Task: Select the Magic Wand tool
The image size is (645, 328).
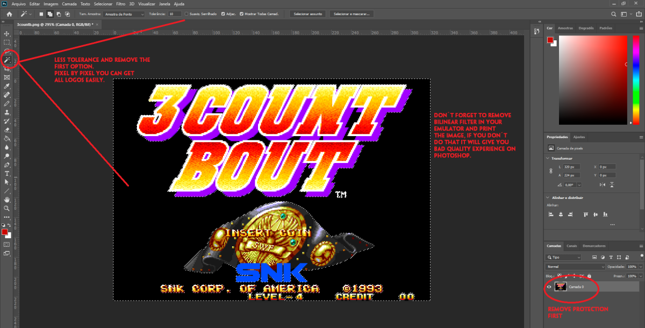Action: tap(7, 60)
